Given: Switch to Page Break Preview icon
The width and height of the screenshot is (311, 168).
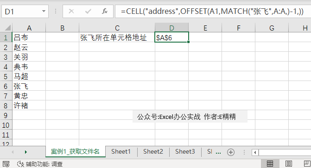Looking at the screenshot, I should click(307, 164).
